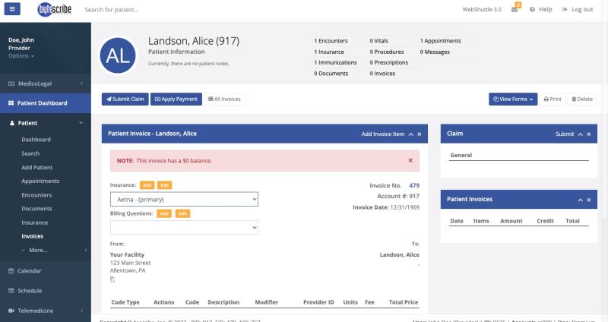Expand the View Forms dropdown
The image size is (608, 322).
pyautogui.click(x=514, y=99)
